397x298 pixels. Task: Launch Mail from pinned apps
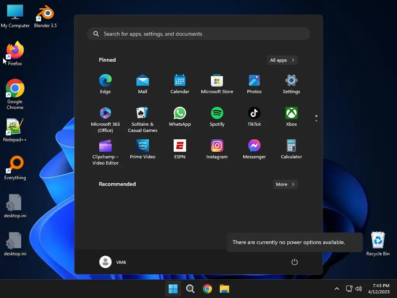click(143, 84)
